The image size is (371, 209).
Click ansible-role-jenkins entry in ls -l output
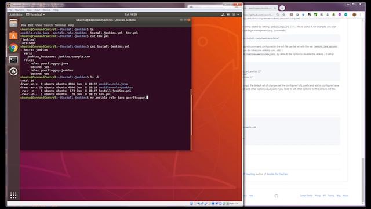point(115,87)
